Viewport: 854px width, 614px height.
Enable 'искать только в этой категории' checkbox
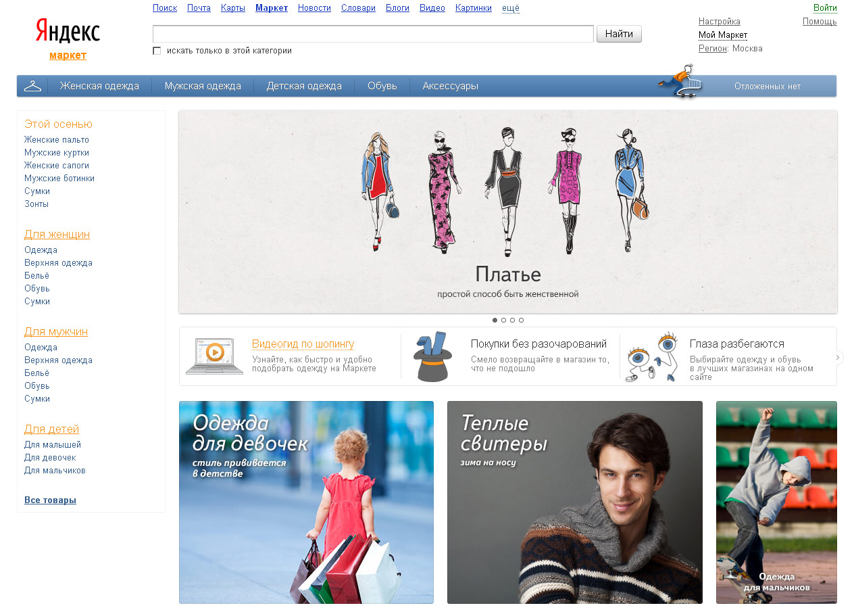coord(157,51)
